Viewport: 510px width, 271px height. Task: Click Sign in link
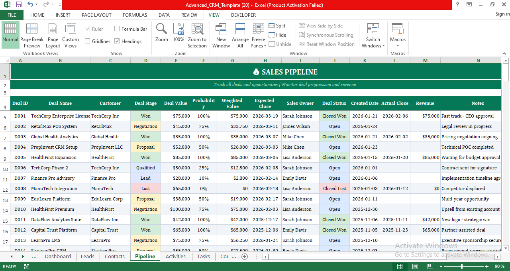point(502,14)
